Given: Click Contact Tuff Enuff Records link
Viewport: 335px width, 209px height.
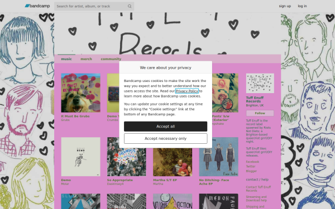Looking at the screenshot, I should pos(259,189).
